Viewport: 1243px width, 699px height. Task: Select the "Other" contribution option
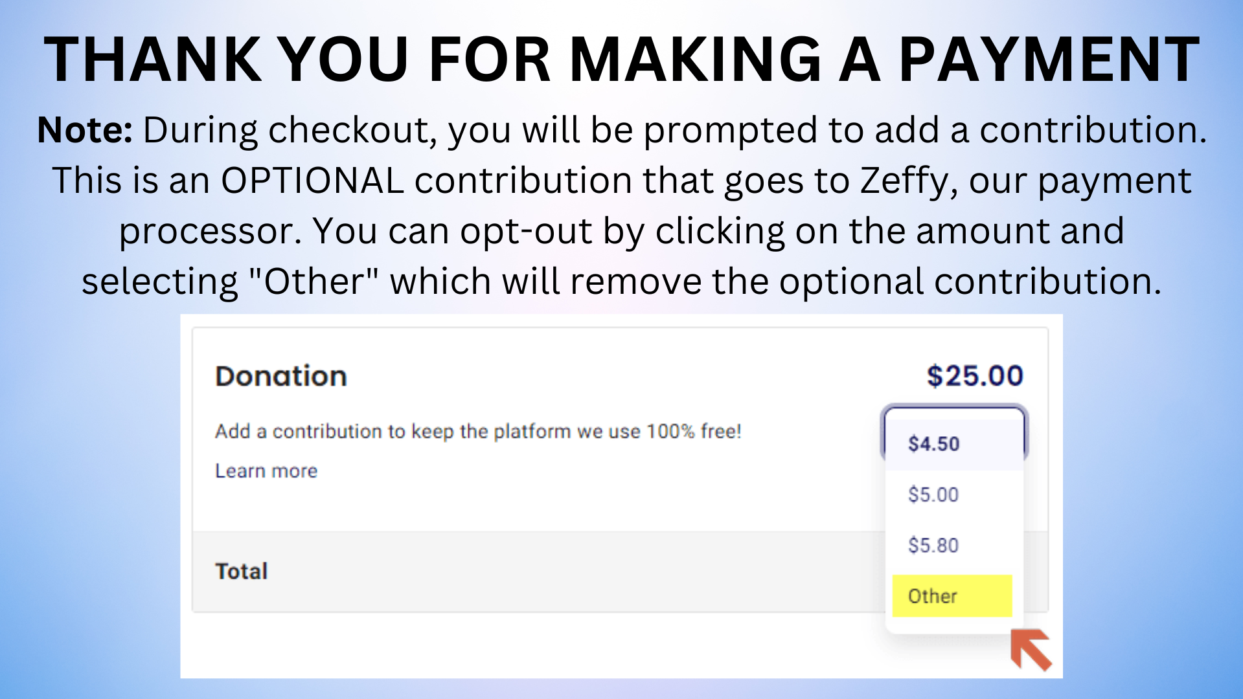pyautogui.click(x=932, y=596)
